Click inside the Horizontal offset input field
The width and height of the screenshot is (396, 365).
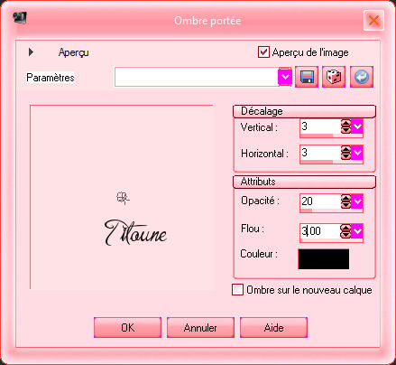[320, 153]
